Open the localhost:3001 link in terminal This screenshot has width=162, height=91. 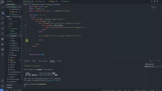point(47,73)
